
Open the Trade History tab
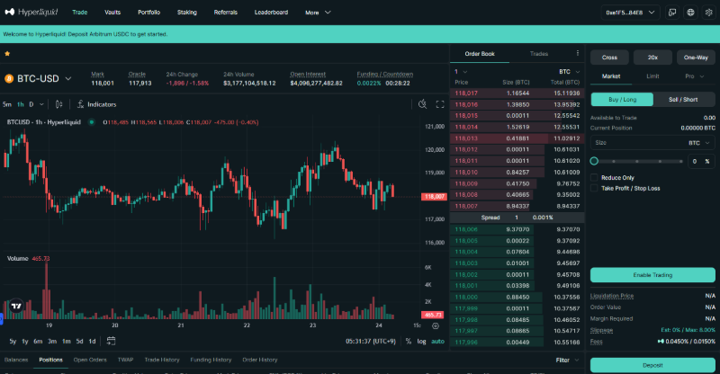[x=162, y=360]
